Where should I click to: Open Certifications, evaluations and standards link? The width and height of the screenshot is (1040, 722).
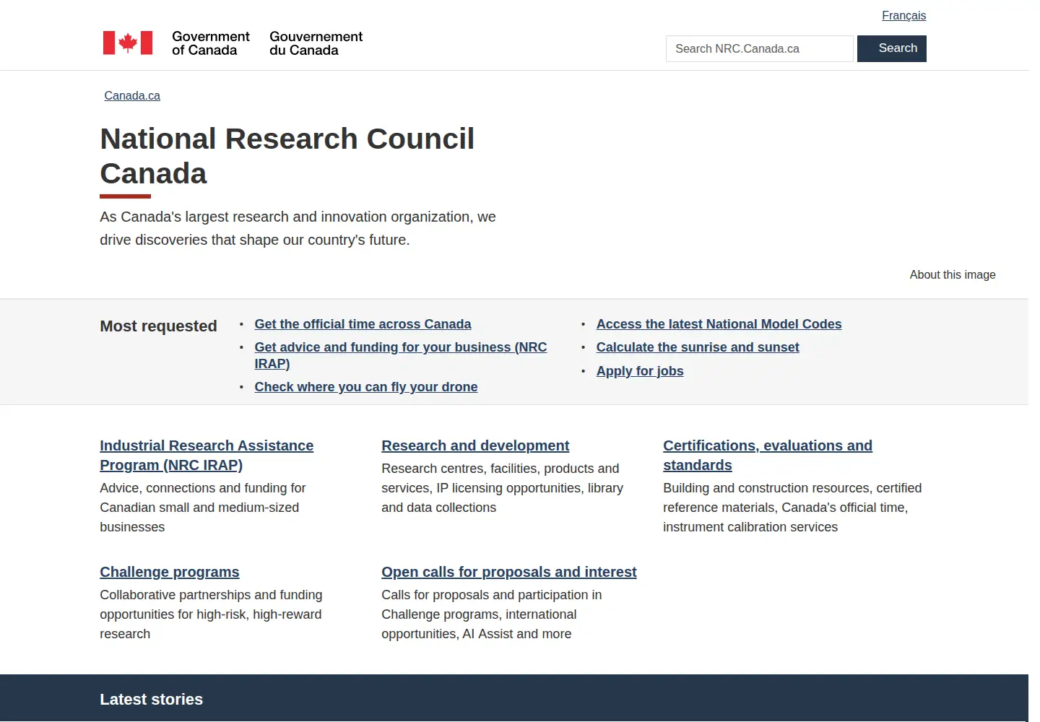(x=768, y=455)
